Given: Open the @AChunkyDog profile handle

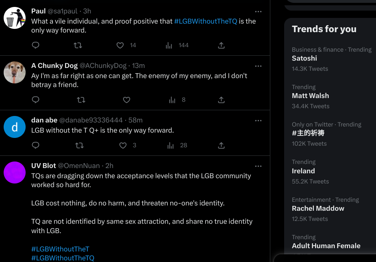Looking at the screenshot, I should tap(102, 65).
